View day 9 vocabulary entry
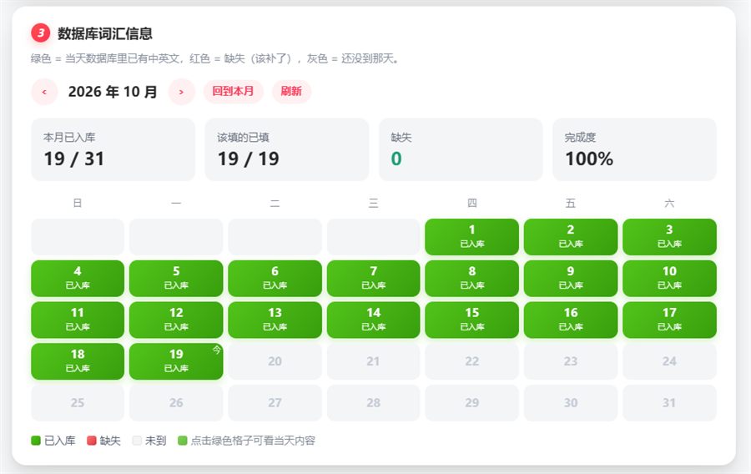Image resolution: width=751 pixels, height=474 pixels. pyautogui.click(x=571, y=278)
